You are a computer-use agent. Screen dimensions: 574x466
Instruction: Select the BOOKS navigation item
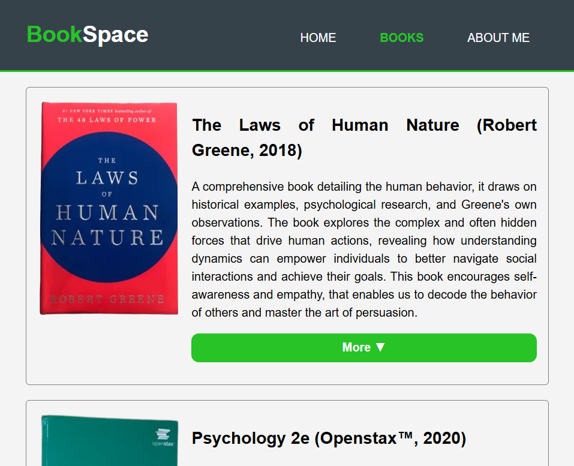(401, 38)
